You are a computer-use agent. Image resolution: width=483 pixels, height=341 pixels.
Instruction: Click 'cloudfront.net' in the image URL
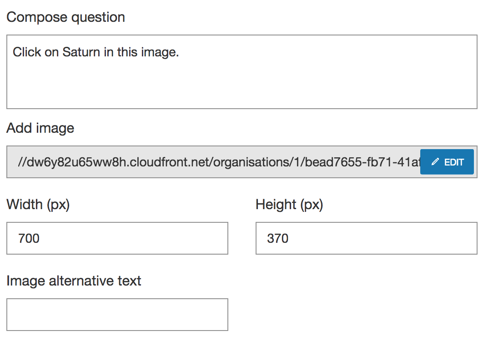click(x=169, y=162)
